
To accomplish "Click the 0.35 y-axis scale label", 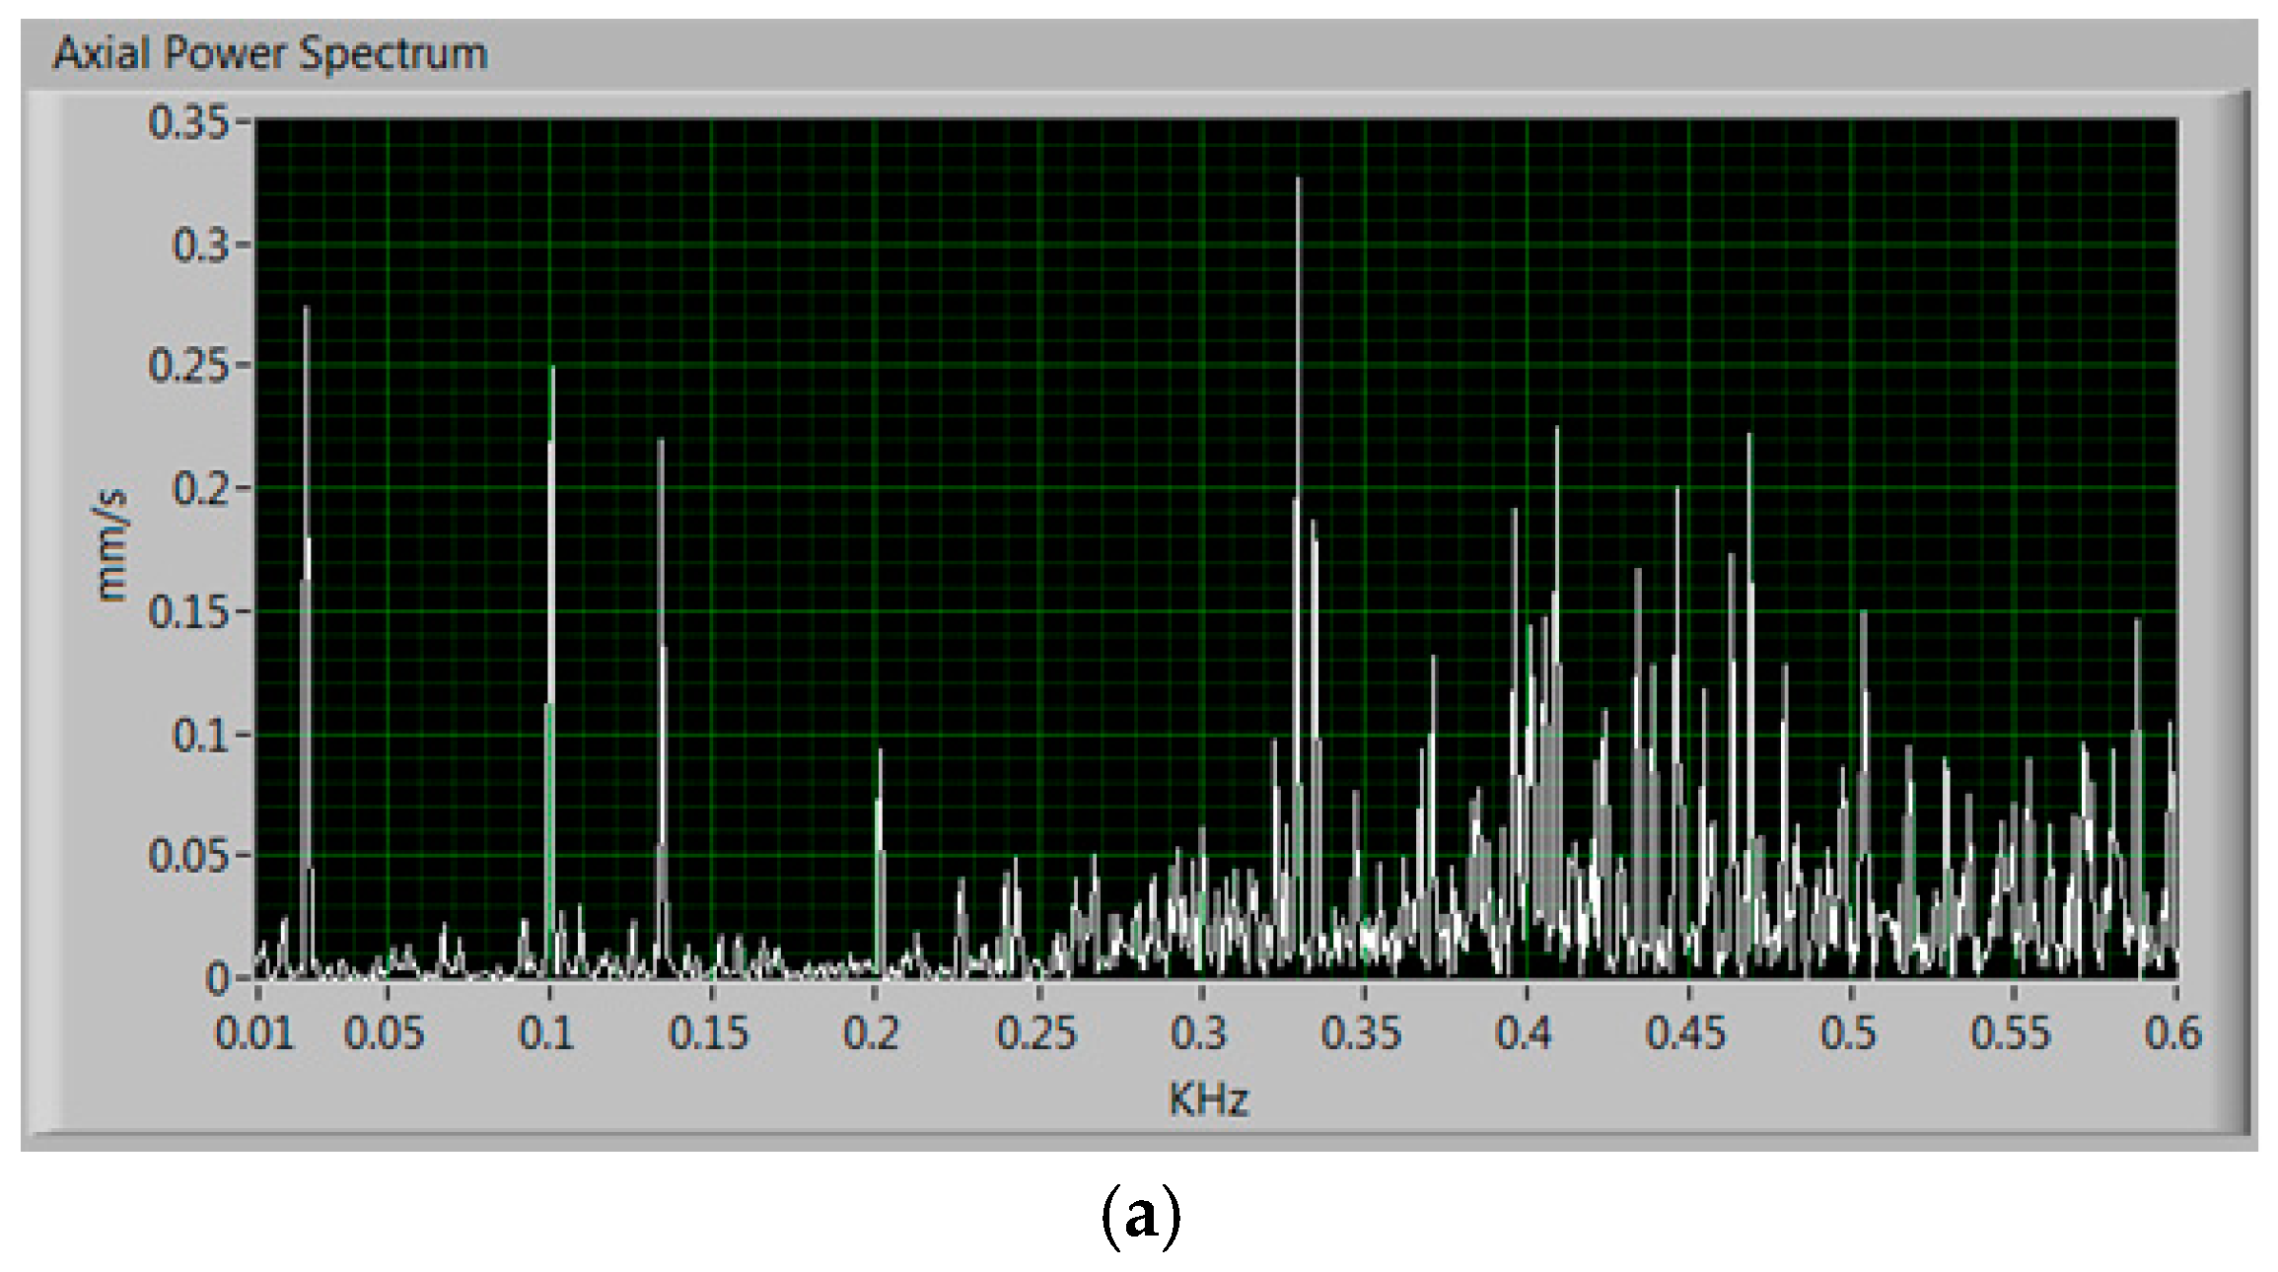I will point(187,123).
